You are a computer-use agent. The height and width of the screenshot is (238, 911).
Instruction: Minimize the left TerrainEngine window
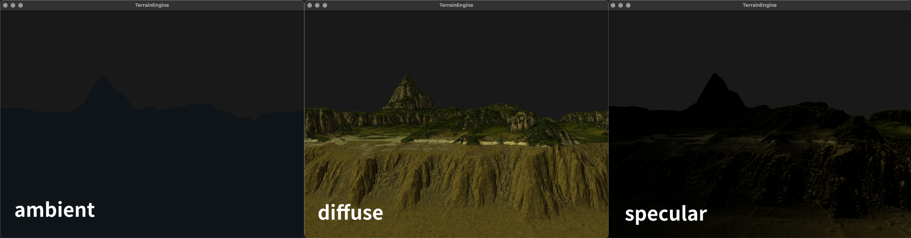tap(13, 5)
